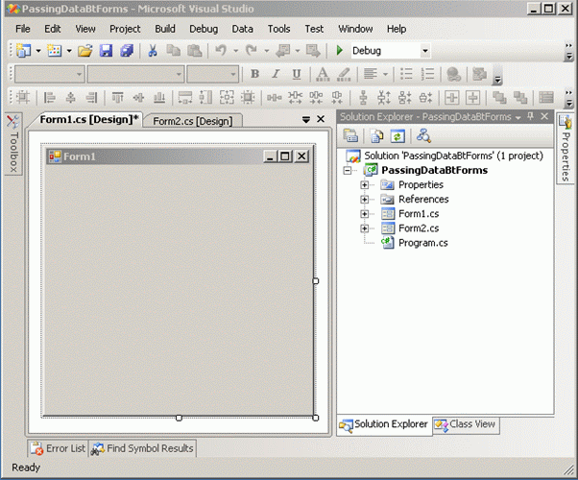Click the Align Tops layout icon
Image resolution: width=578 pixels, height=480 pixels.
pyautogui.click(x=117, y=97)
